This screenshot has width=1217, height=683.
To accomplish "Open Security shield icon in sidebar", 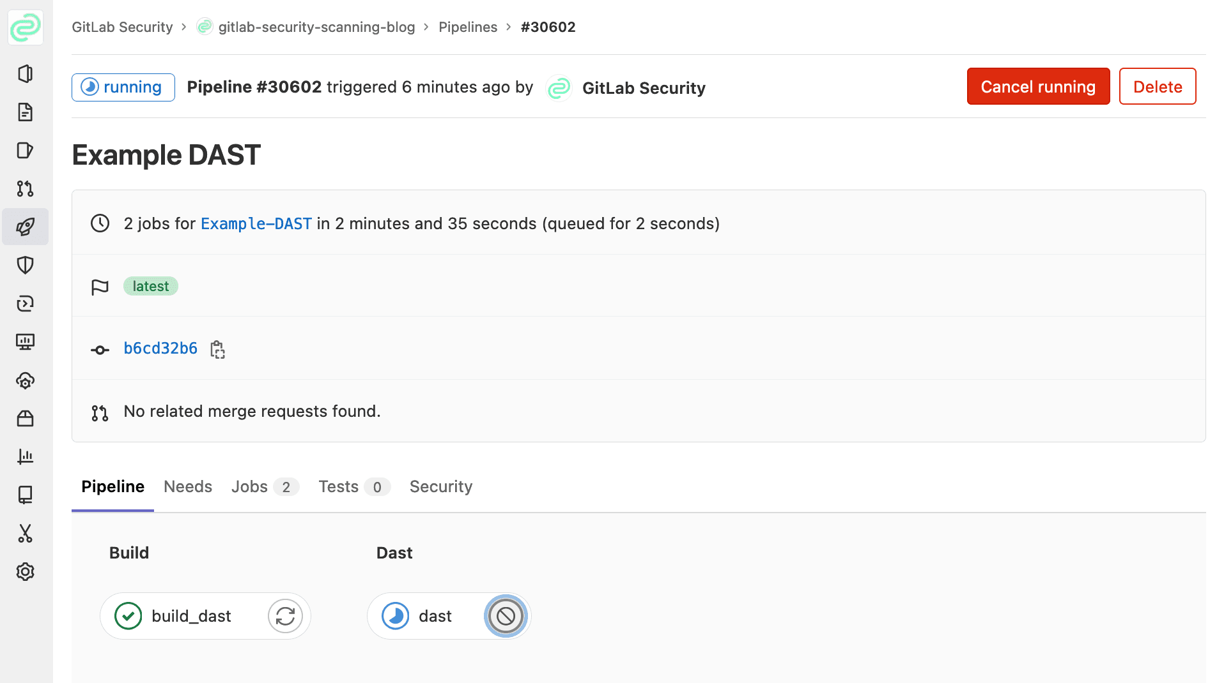I will 25,265.
